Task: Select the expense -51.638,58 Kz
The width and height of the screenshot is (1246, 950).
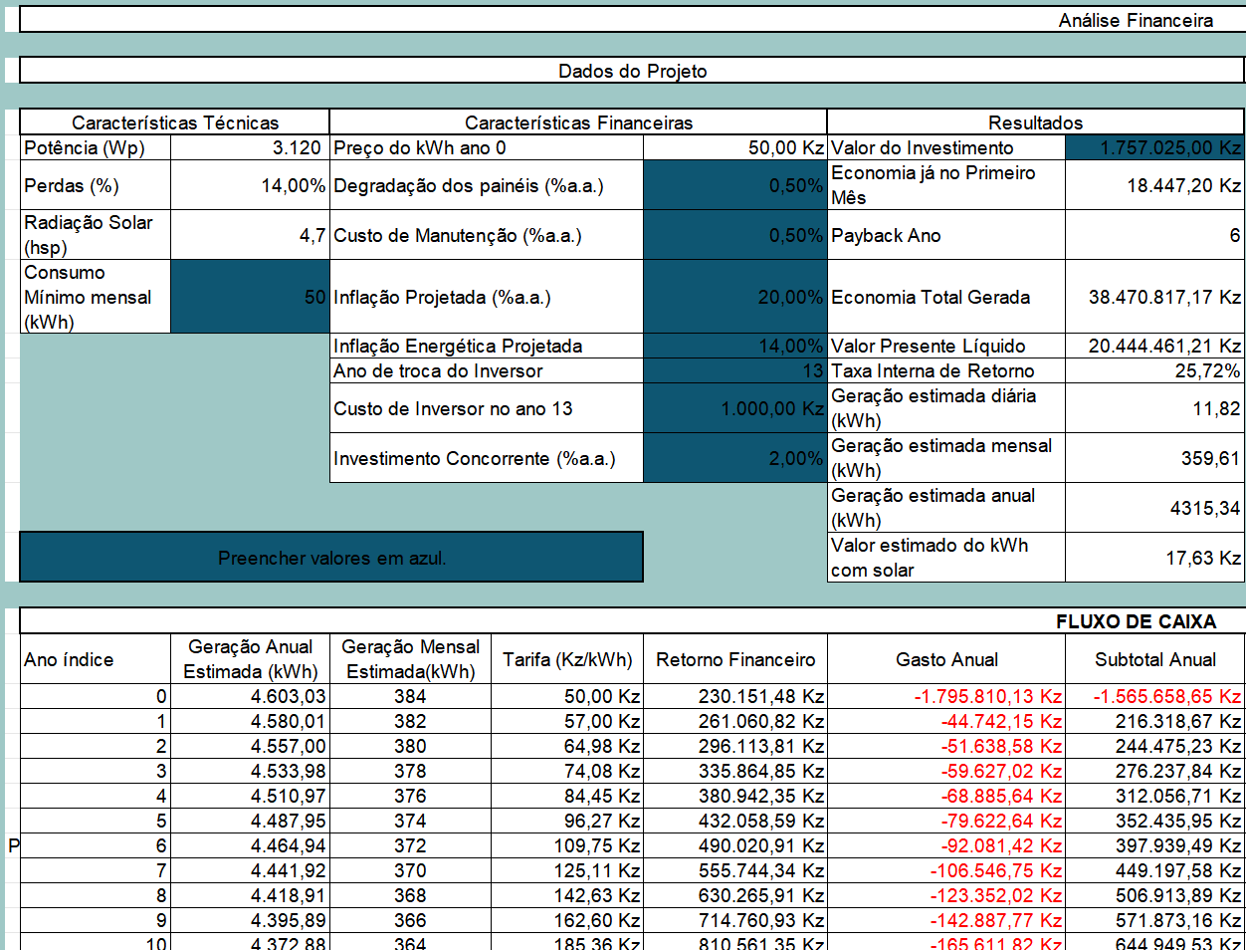Action: pos(946,746)
